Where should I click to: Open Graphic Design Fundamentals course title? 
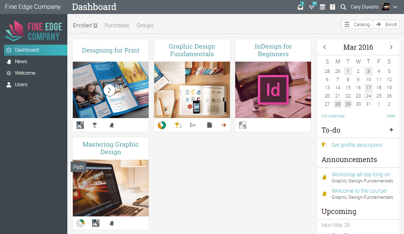click(192, 50)
